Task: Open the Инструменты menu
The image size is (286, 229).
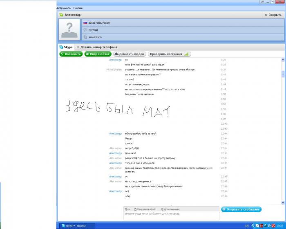Action: pyautogui.click(x=64, y=8)
